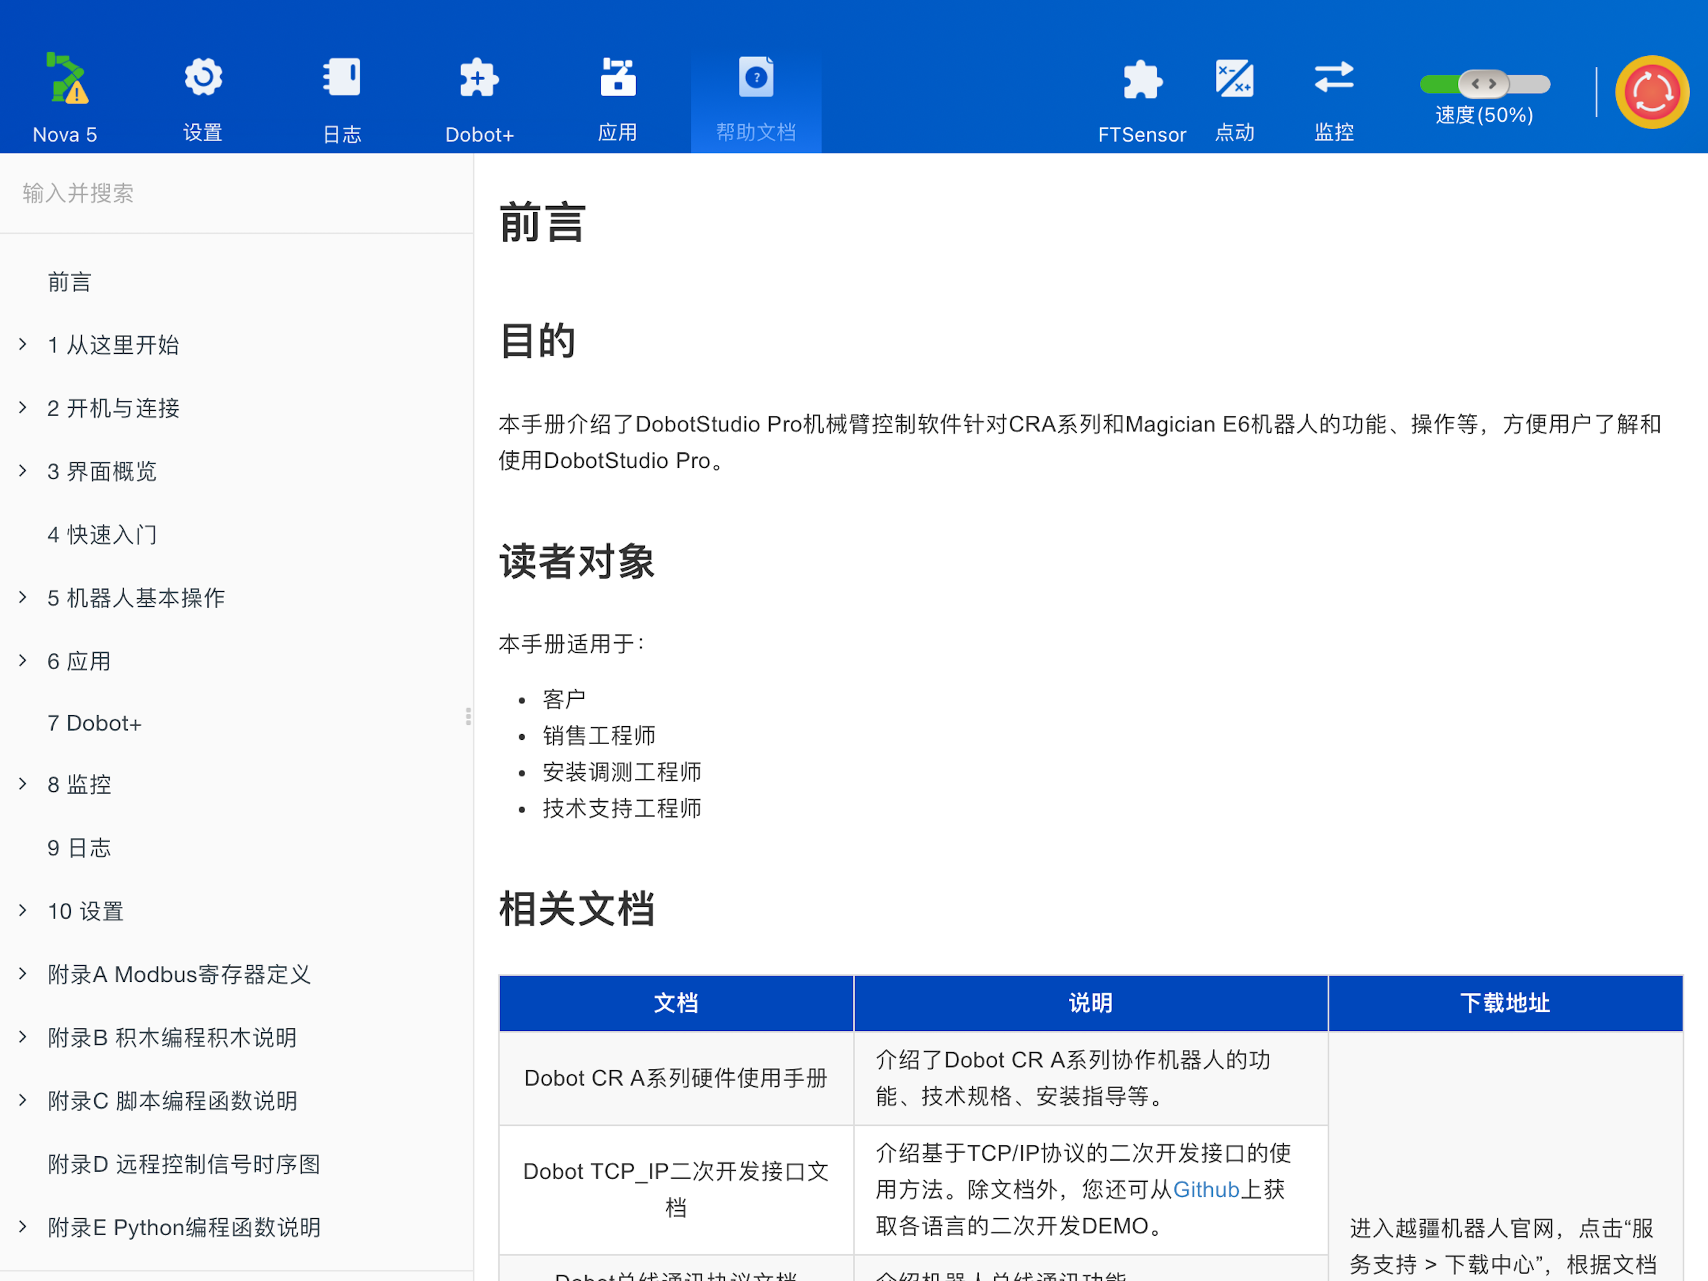
Task: Open the 4 快速入门 chapter
Action: [x=102, y=534]
